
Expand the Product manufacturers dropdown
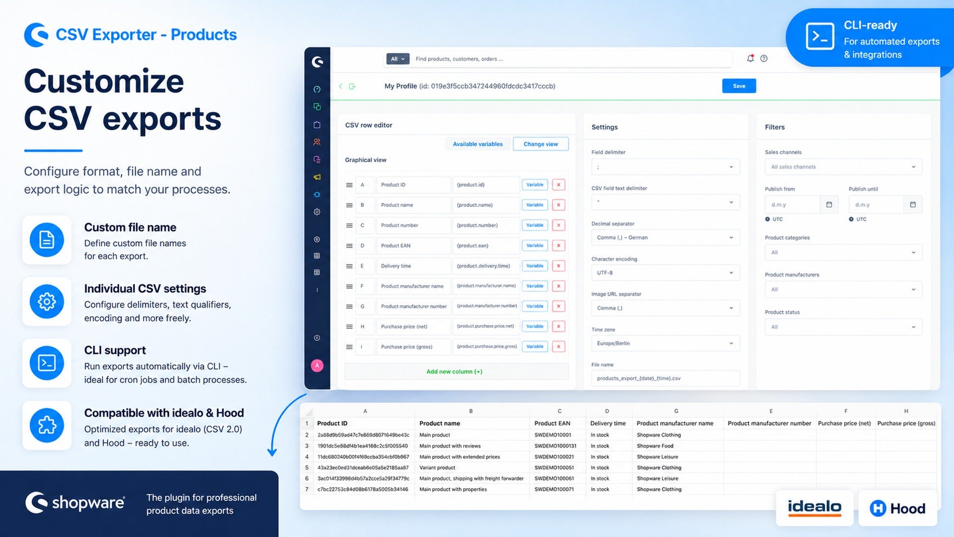[843, 289]
